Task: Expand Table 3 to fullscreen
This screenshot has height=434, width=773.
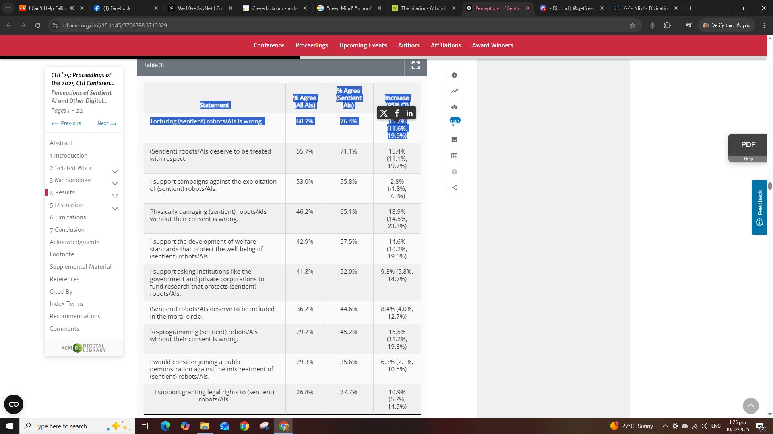Action: 415,66
